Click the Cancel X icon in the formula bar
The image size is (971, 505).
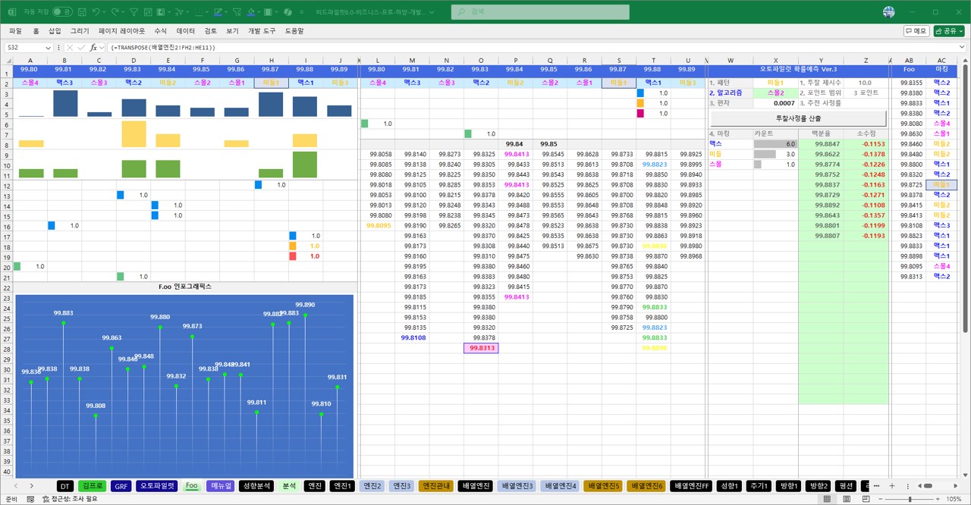click(x=71, y=47)
